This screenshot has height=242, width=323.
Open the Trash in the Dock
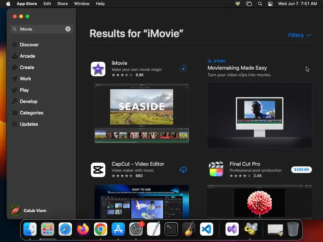(x=293, y=229)
